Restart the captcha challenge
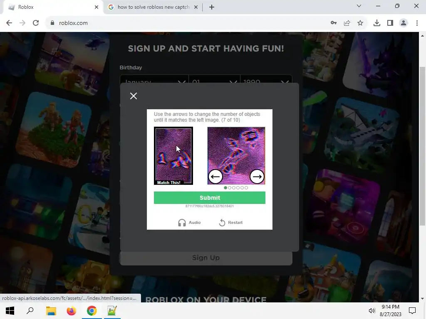Screen dimensions: 426x319 [x=230, y=223]
